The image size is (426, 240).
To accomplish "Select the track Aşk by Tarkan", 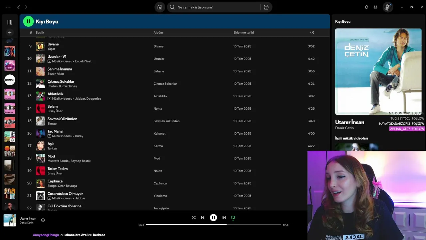I will coord(50,144).
